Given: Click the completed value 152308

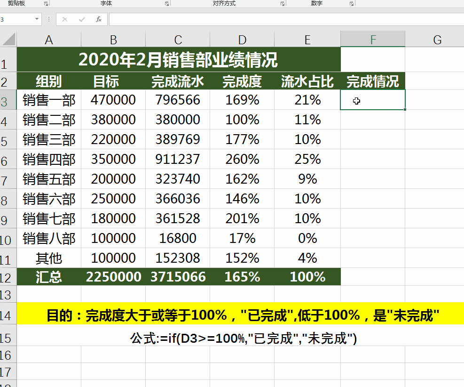Looking at the screenshot, I should pyautogui.click(x=178, y=258).
